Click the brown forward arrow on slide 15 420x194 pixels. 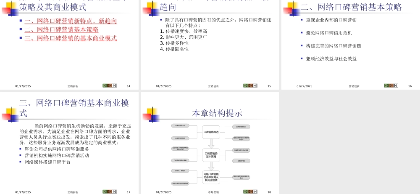250,85
